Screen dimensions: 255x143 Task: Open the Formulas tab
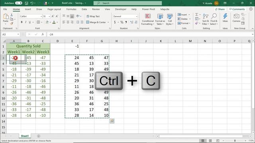click(x=71, y=9)
